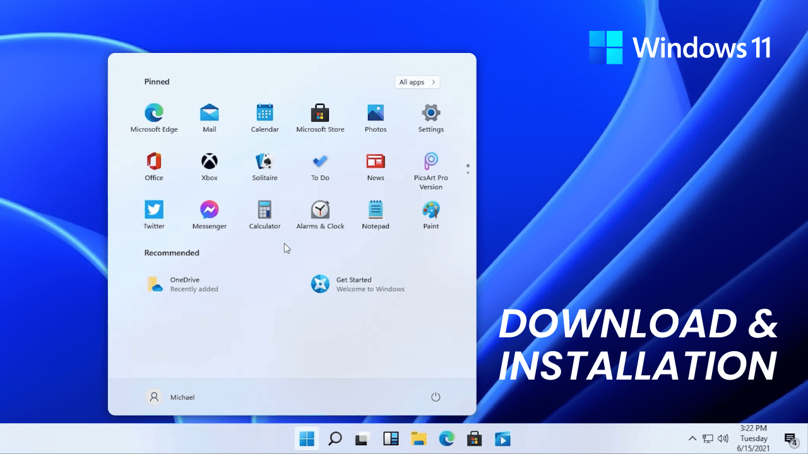Open the Michael user account menu
This screenshot has height=454, width=808.
[170, 397]
